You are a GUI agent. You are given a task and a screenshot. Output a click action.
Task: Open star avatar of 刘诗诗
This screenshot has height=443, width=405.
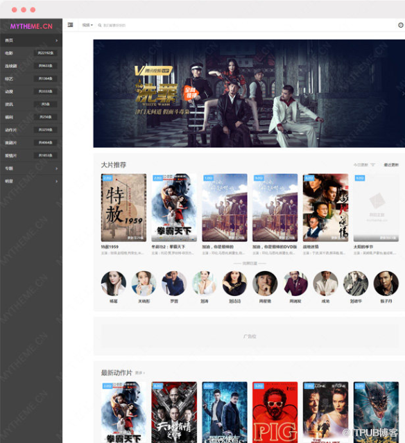click(234, 284)
